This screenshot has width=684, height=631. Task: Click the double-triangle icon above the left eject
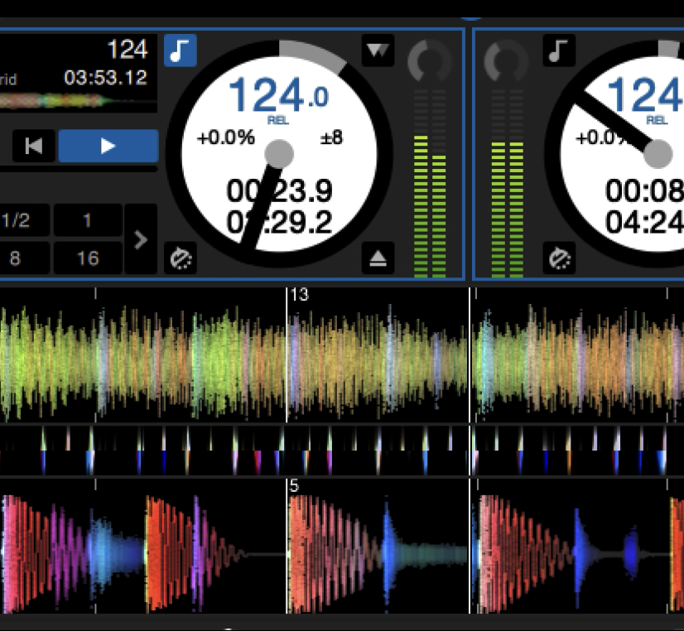click(x=378, y=51)
